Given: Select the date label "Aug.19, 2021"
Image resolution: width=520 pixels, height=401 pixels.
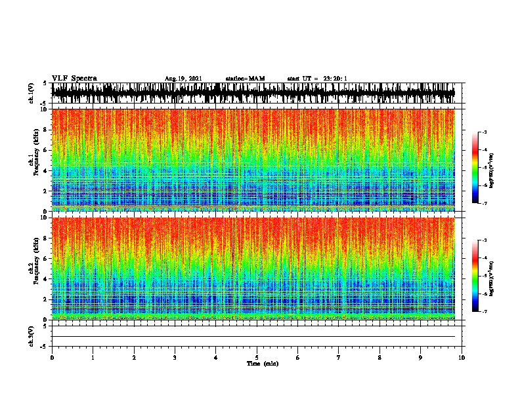Looking at the screenshot, I should pos(183,79).
